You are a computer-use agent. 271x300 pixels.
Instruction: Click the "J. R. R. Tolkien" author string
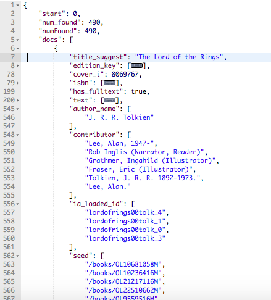[x=119, y=117]
